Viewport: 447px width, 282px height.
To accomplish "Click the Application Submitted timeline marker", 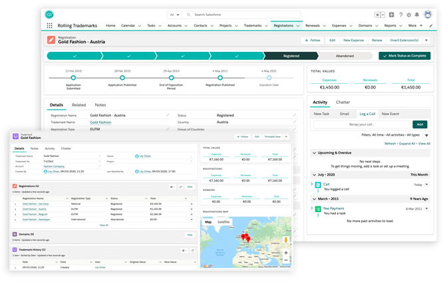I will tap(73, 78).
